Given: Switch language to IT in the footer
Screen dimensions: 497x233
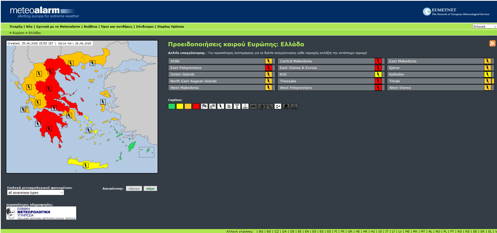Looking at the screenshot, I should [387, 231].
